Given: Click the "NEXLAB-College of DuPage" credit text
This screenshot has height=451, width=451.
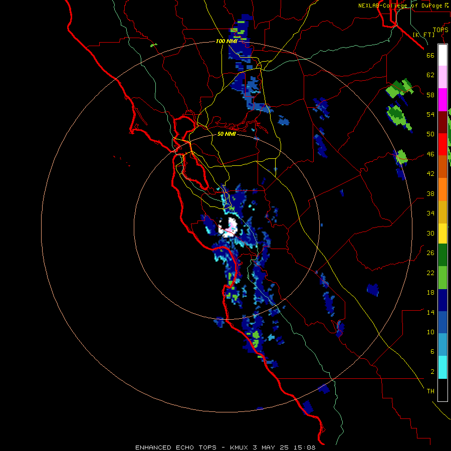Looking at the screenshot, I should (x=400, y=6).
